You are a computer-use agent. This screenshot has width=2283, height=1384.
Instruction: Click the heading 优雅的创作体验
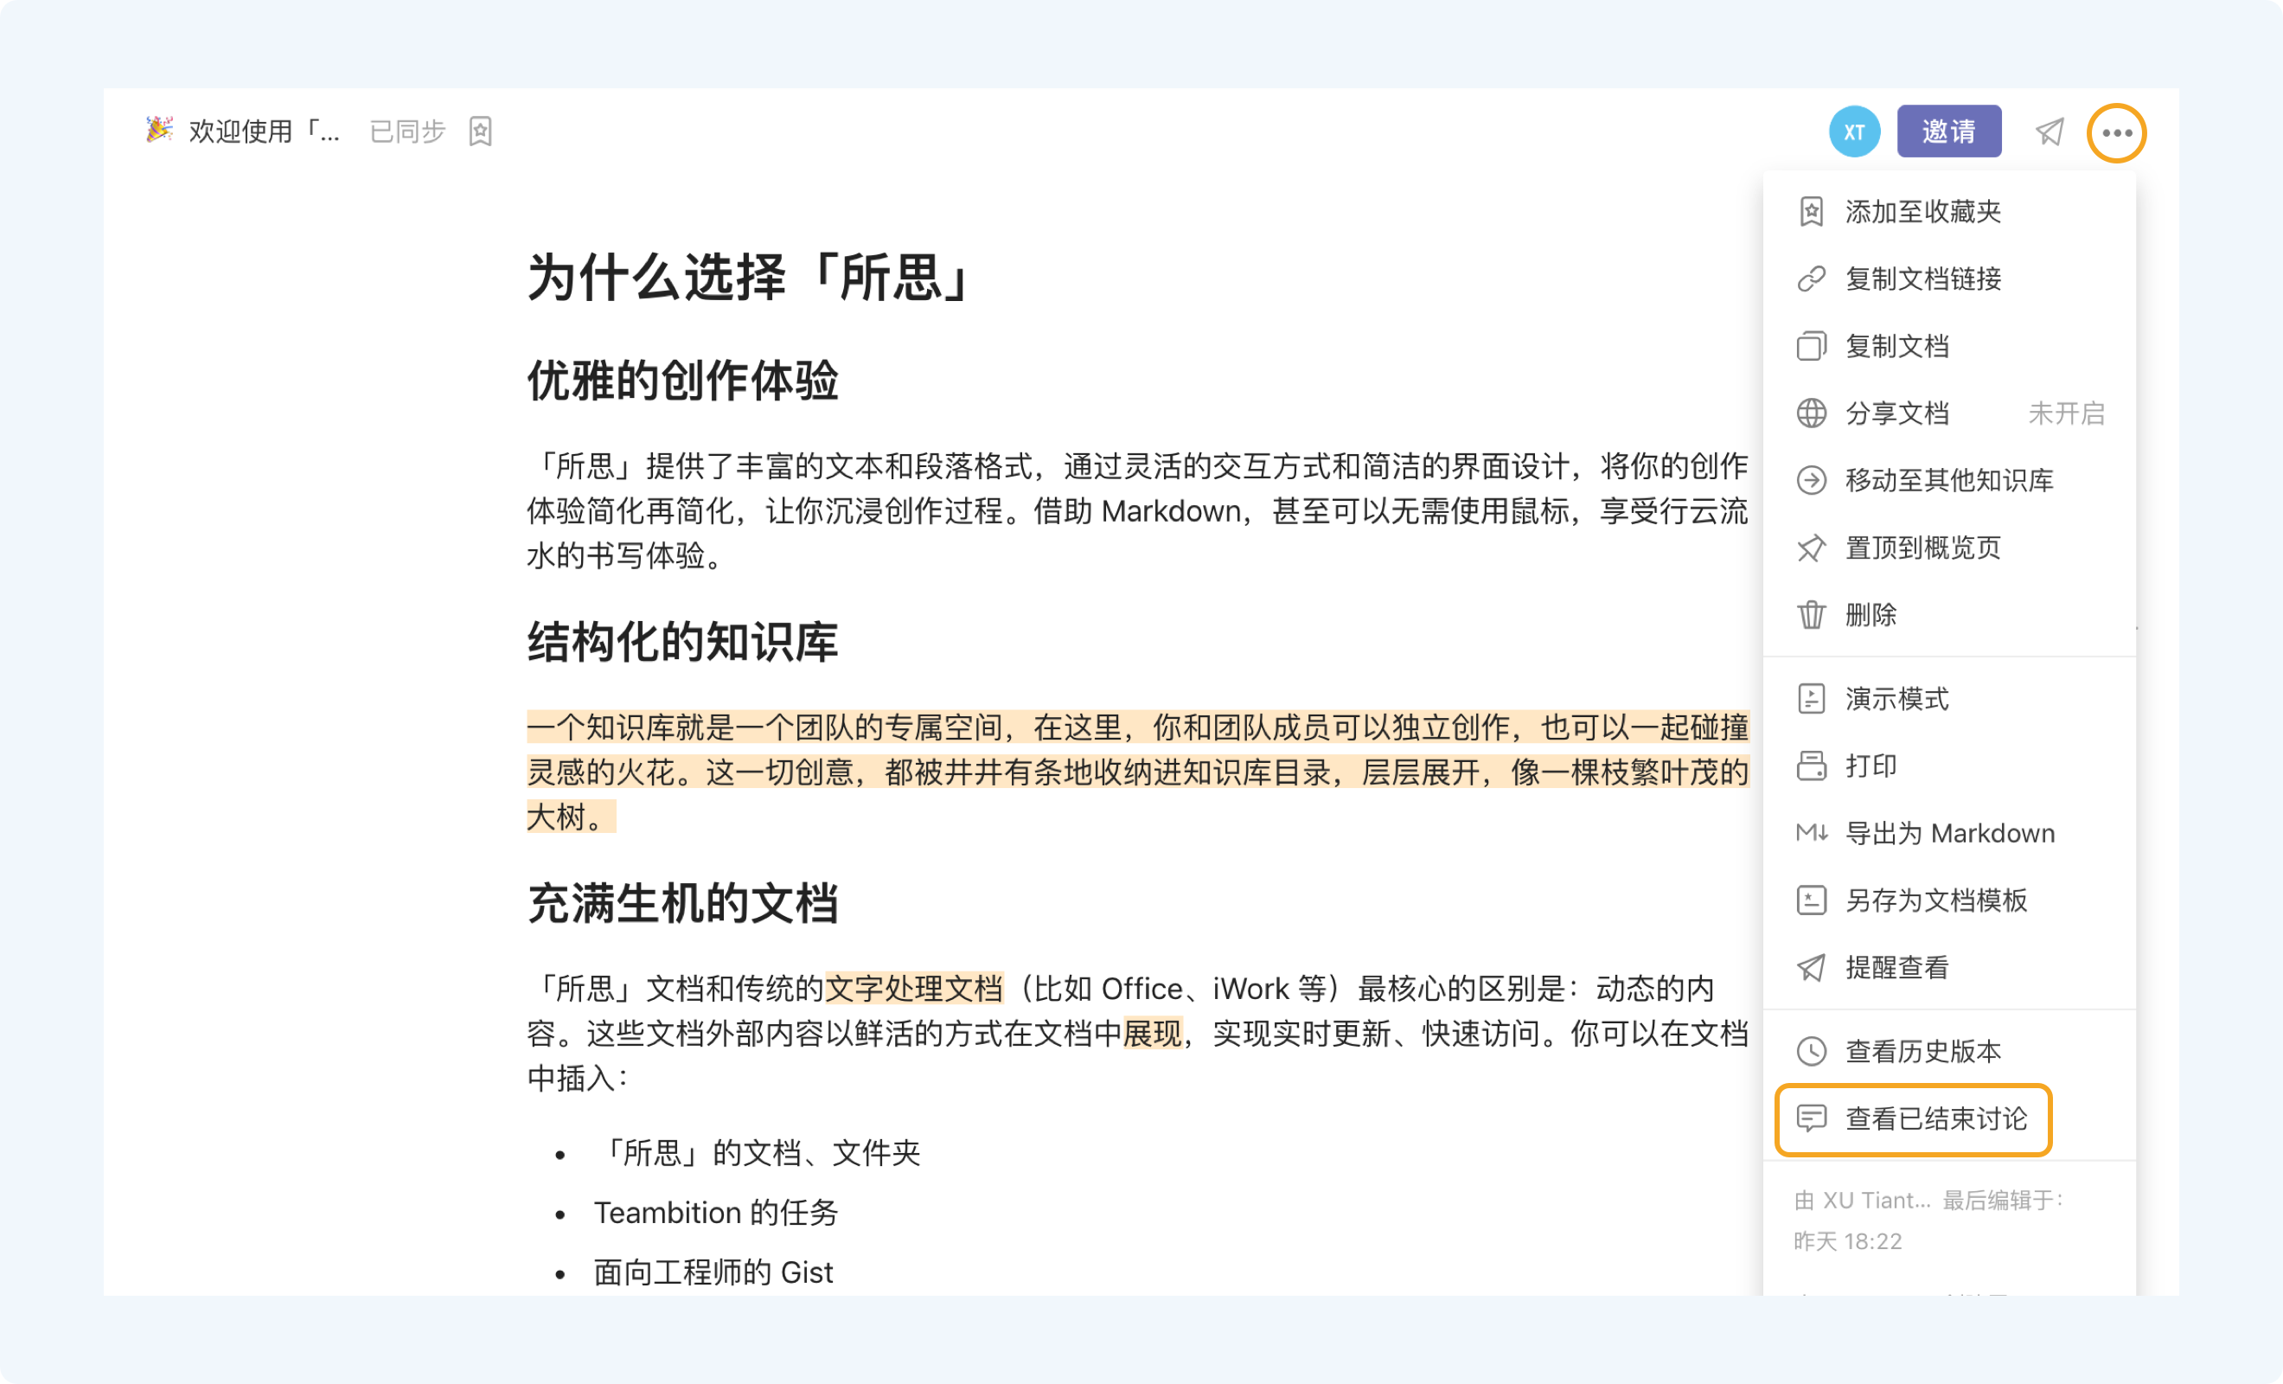coord(683,381)
